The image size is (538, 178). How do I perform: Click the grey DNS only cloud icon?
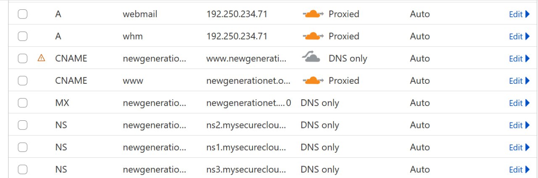click(x=311, y=58)
